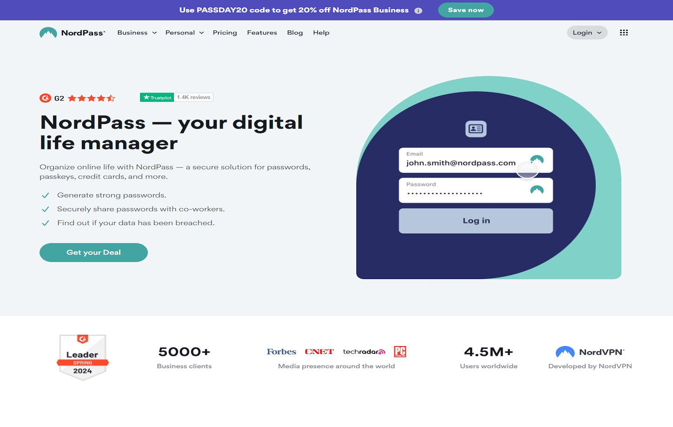
Task: Click the PC Mag logo
Action: 400,352
